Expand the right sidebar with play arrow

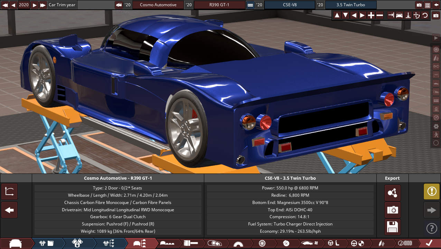point(436,38)
